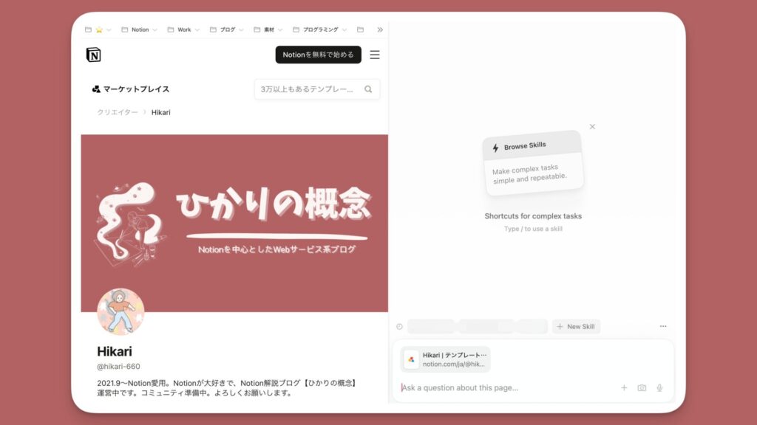Screen dimensions: 757x425
Task: Open the ひかりの概念 banner image
Action: coord(234,223)
